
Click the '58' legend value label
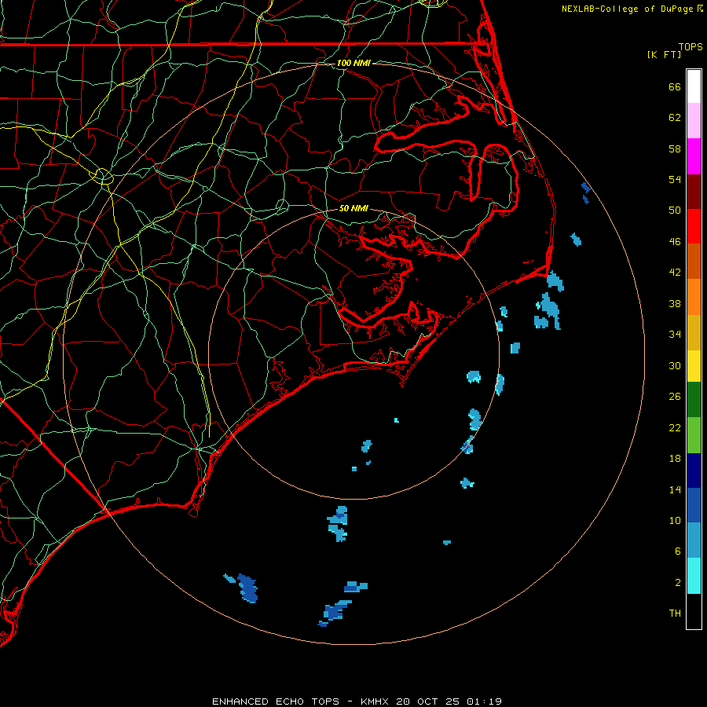coord(675,148)
